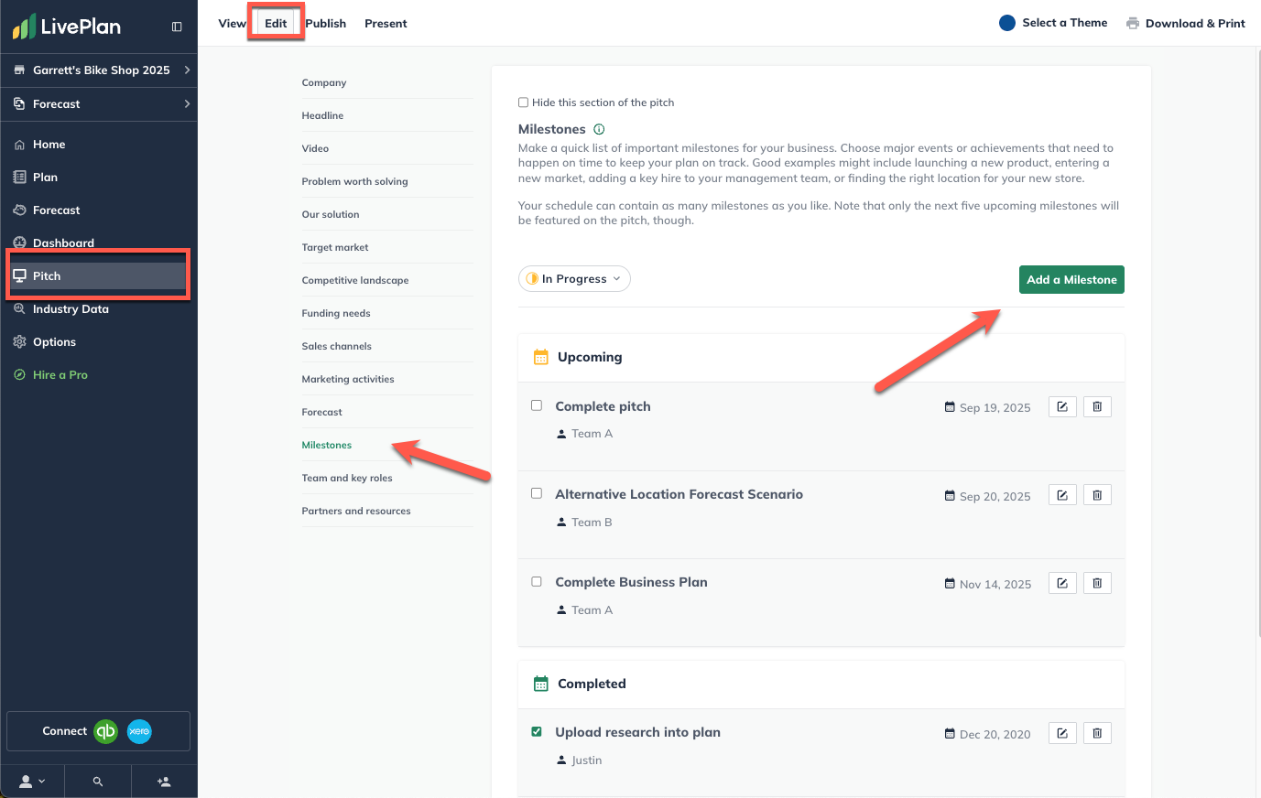Click edit icon for Complete pitch milestone
The width and height of the screenshot is (1261, 798).
point(1062,407)
